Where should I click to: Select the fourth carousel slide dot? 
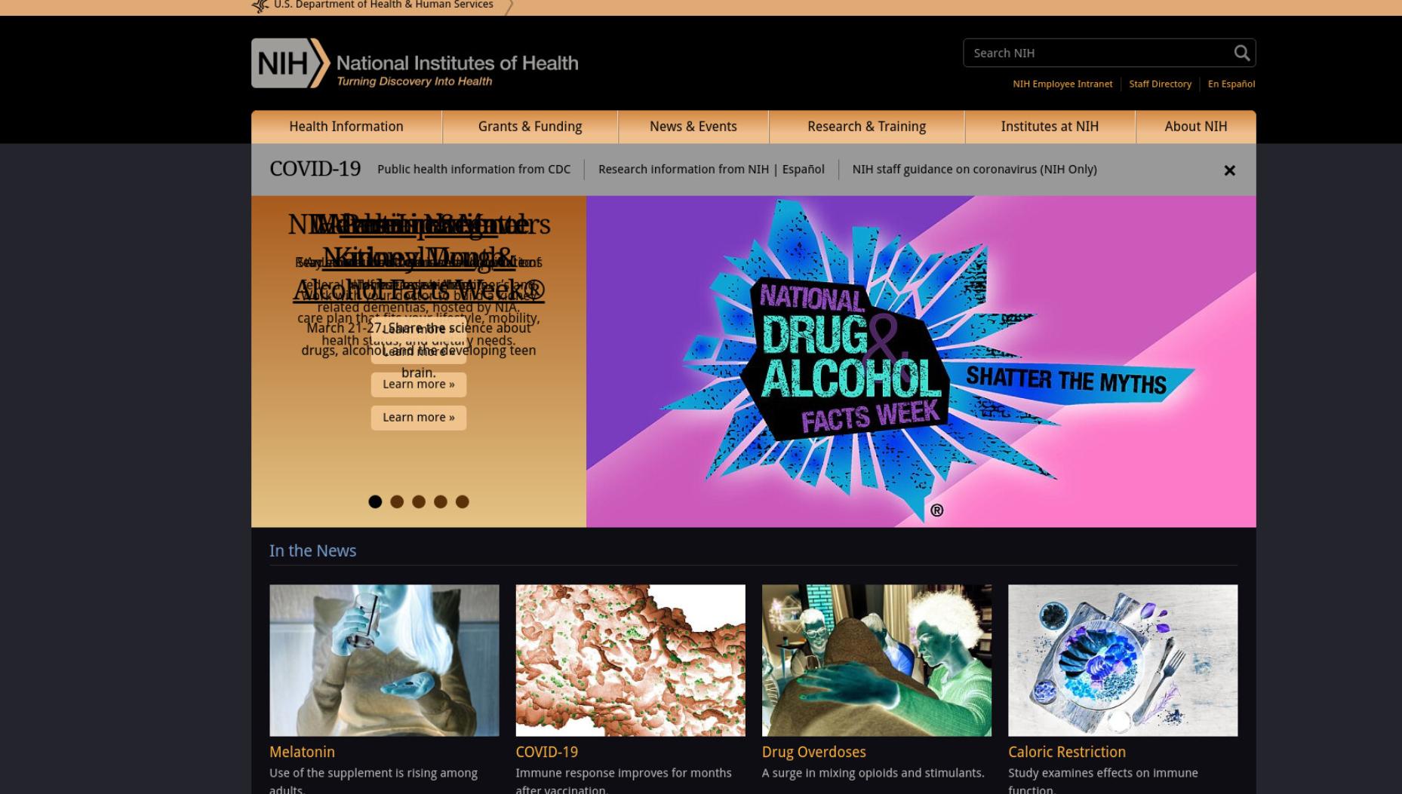pyautogui.click(x=441, y=501)
